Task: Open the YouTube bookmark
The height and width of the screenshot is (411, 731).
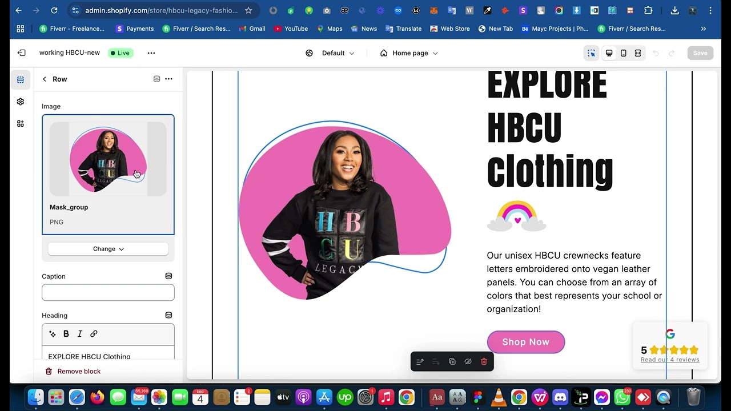Action: coord(291,29)
